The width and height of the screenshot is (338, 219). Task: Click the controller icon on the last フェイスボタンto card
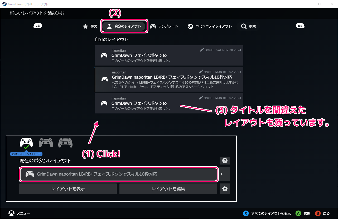point(104,103)
